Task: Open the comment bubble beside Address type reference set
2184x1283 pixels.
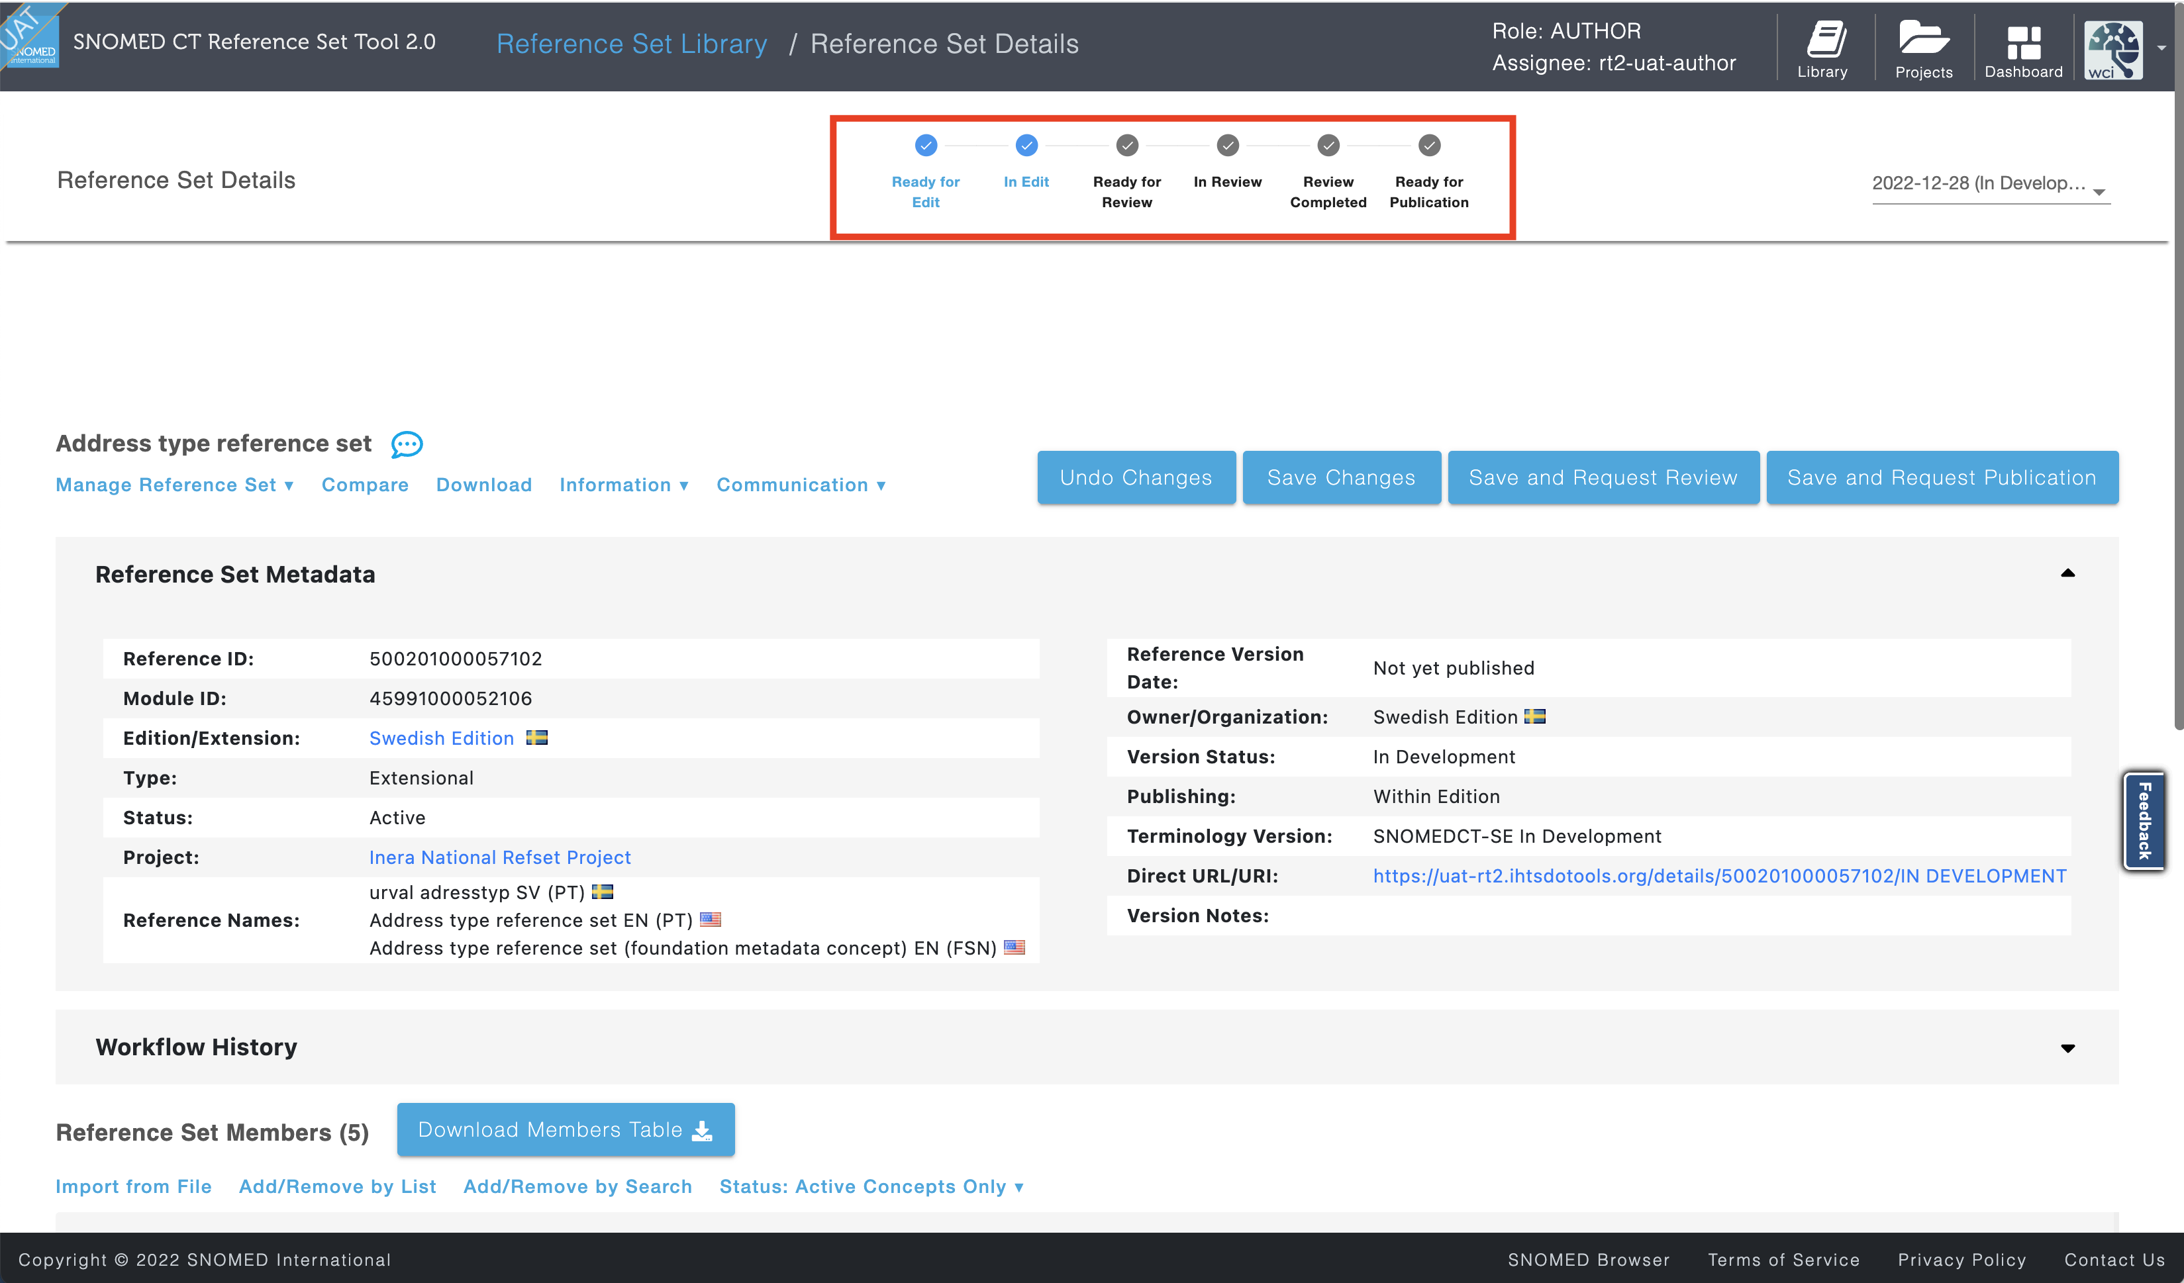Action: pos(407,444)
